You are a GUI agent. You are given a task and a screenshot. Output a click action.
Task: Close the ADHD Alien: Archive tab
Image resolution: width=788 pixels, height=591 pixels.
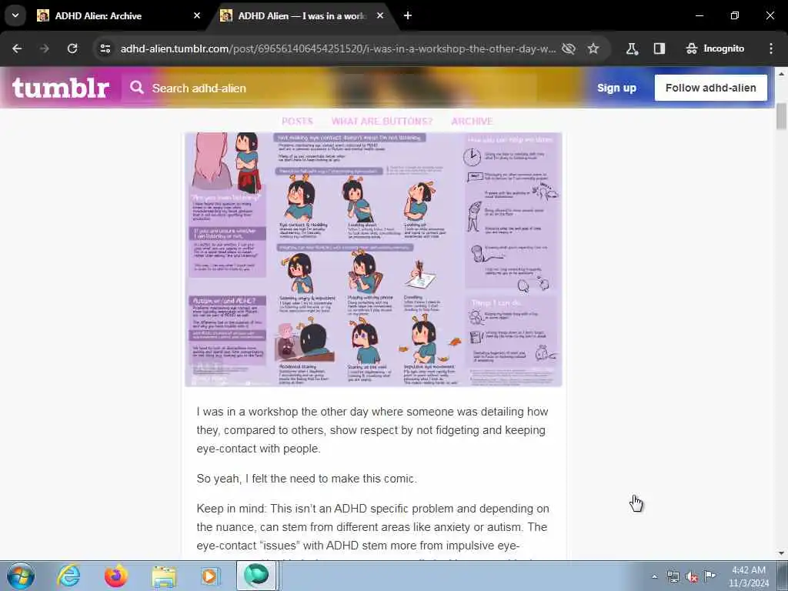pyautogui.click(x=196, y=15)
